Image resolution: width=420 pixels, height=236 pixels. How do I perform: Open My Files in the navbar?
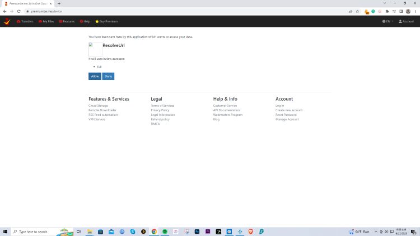46,21
